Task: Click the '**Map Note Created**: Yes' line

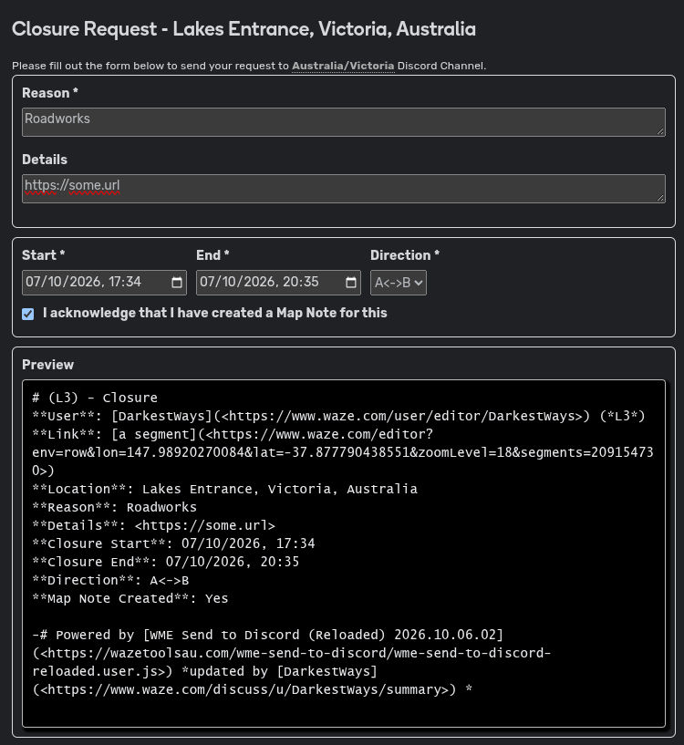Action: (x=130, y=599)
